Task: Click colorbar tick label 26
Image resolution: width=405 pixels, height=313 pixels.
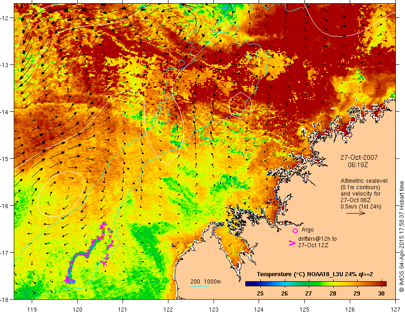Action: pos(284,293)
